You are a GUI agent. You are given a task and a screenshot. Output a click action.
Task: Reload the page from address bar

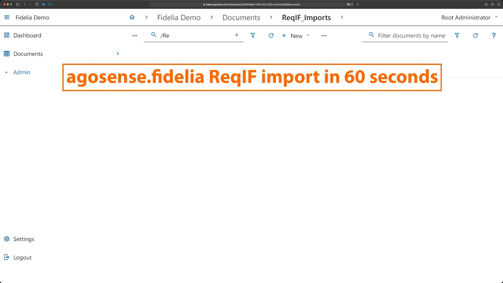tap(352, 4)
